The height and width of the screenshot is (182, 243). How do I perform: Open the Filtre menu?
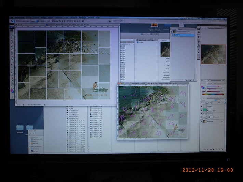click(67, 18)
